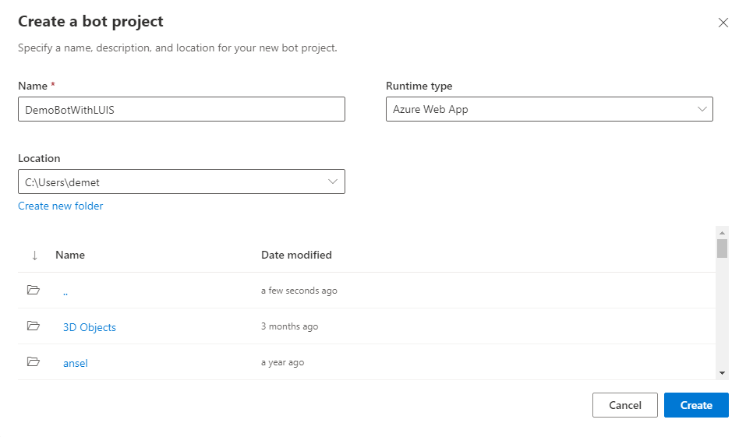Navigate to parent directory '..' link
The image size is (746, 437).
(x=65, y=293)
